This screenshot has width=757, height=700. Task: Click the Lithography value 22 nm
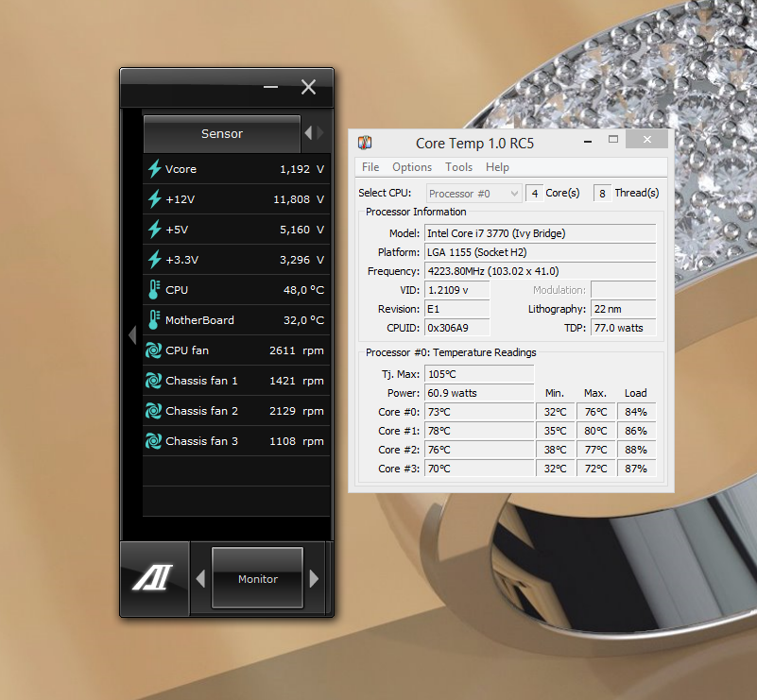pos(624,309)
